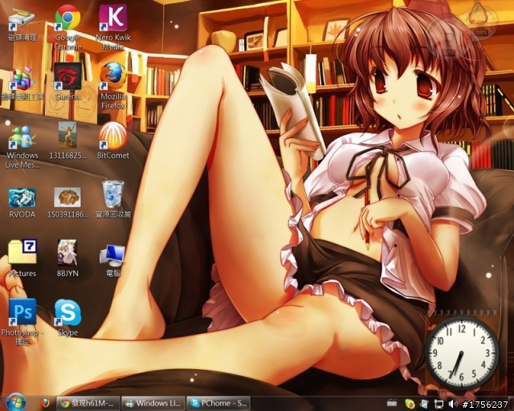Select the Photoshop shortcut icon
514x411 pixels.
[x=22, y=322]
